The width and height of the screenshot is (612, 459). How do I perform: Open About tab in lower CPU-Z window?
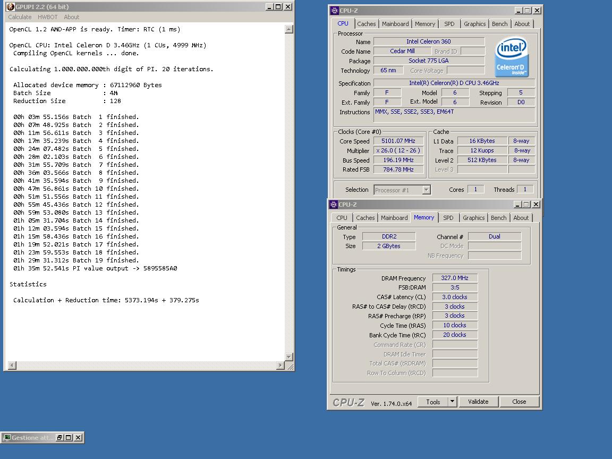pos(521,218)
